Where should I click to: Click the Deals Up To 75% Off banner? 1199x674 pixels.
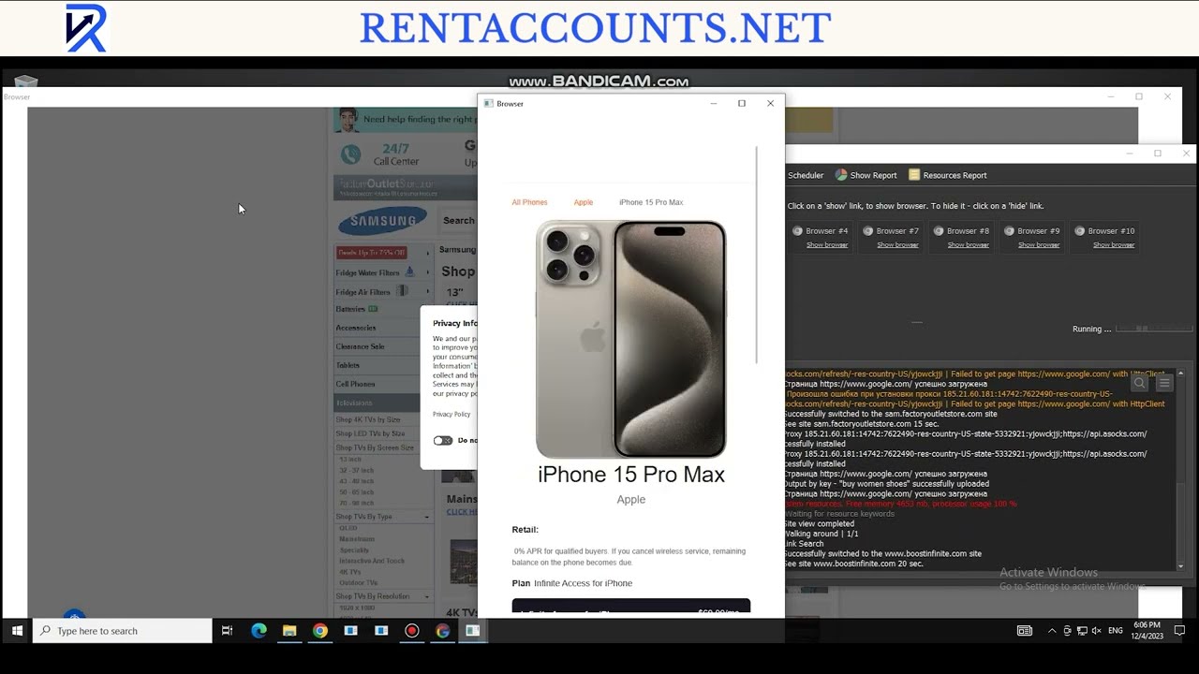(372, 253)
